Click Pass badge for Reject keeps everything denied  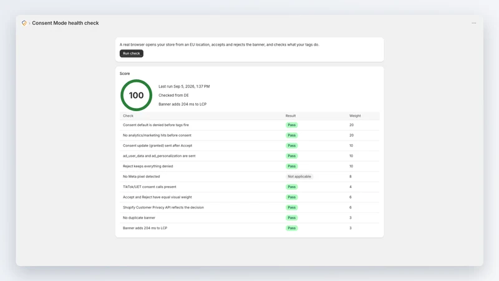291,166
